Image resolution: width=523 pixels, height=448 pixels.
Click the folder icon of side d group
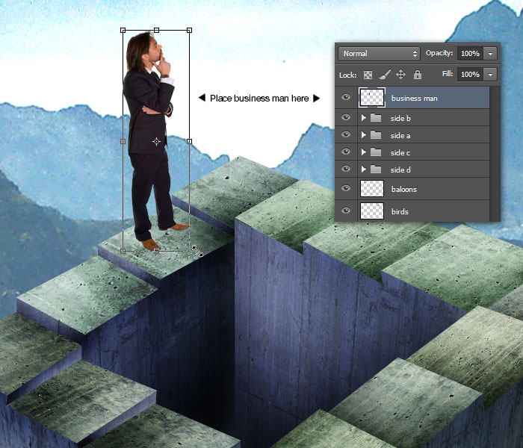[x=376, y=169]
